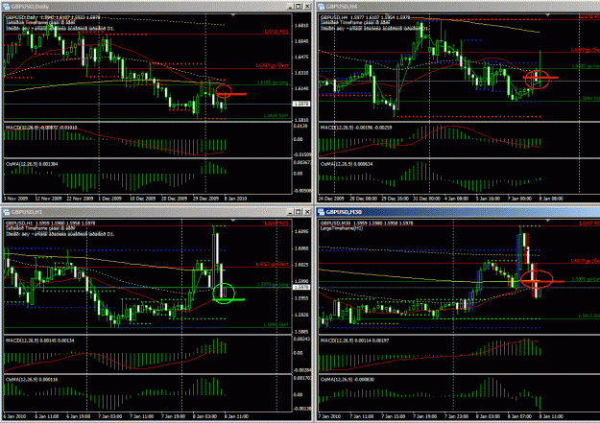The image size is (600, 423).
Task: Minimize the GBPUSD,Daily chart window
Action: [x=291, y=6]
